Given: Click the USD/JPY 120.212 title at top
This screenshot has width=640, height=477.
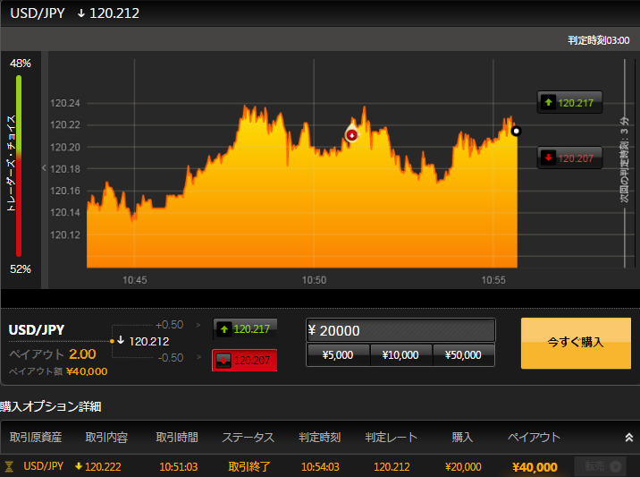Looking at the screenshot, I should tap(75, 13).
